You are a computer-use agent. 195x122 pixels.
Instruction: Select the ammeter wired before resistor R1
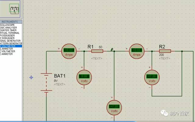click(x=69, y=51)
